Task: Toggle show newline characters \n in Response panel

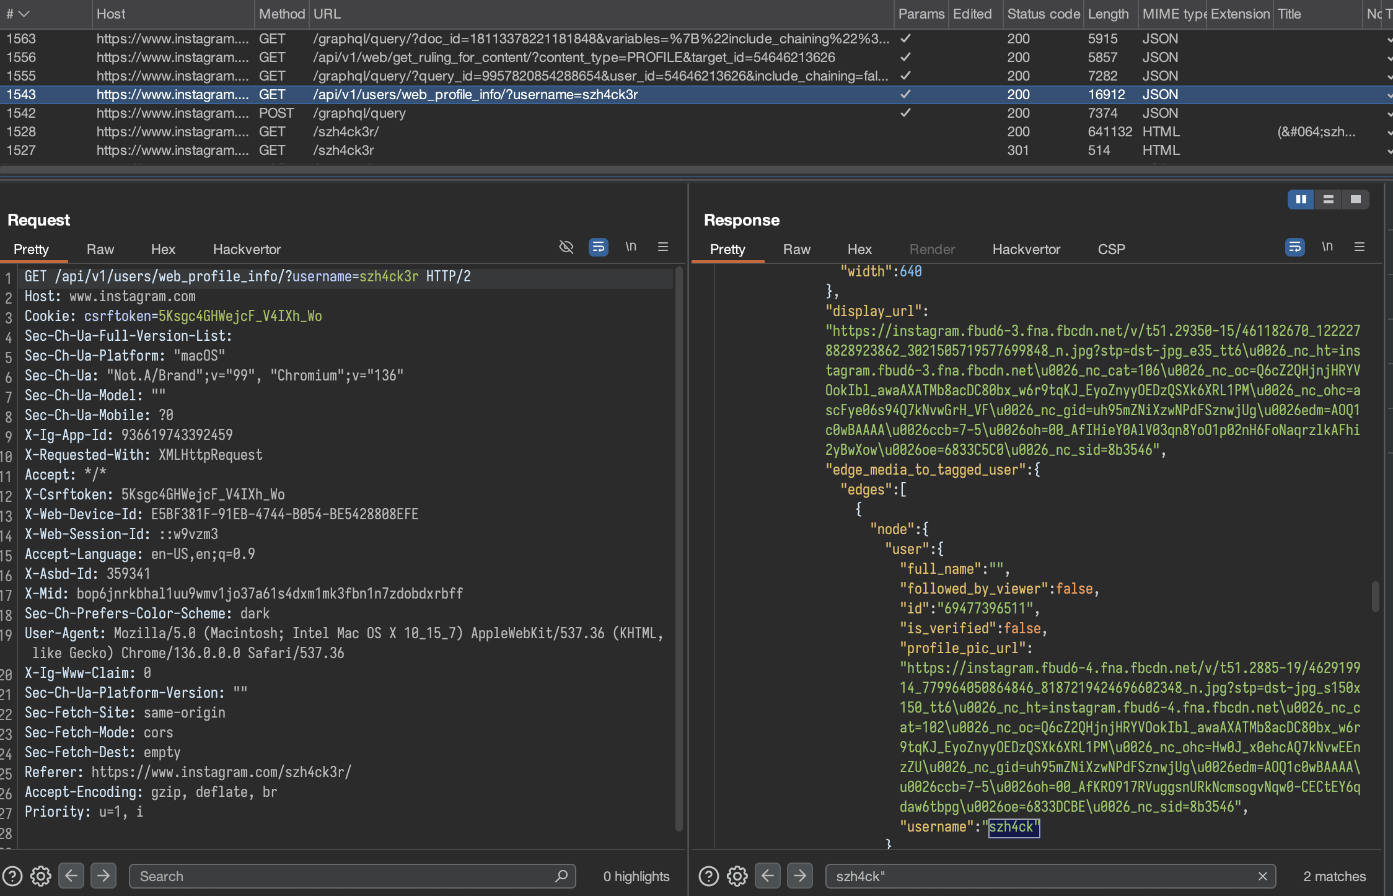Action: 1327,247
